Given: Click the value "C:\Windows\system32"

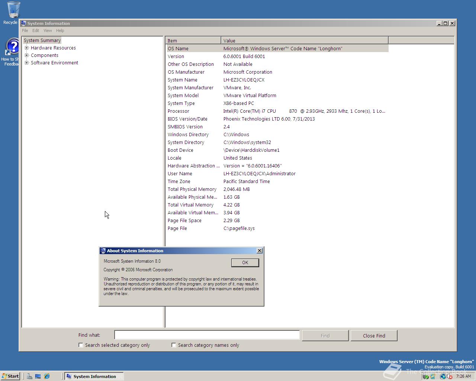Looking at the screenshot, I should (247, 142).
